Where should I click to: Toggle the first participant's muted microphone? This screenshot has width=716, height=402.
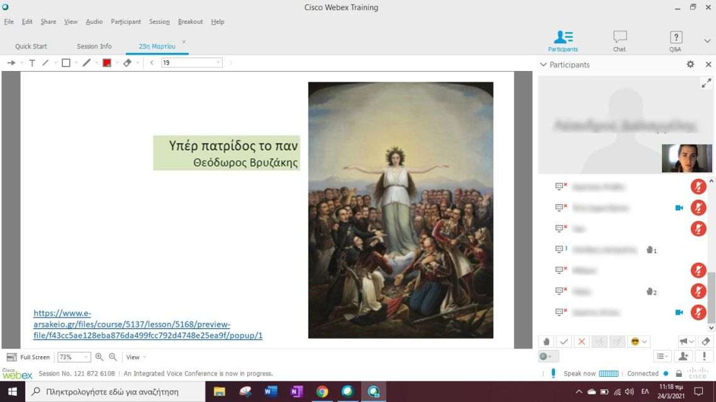pyautogui.click(x=698, y=187)
